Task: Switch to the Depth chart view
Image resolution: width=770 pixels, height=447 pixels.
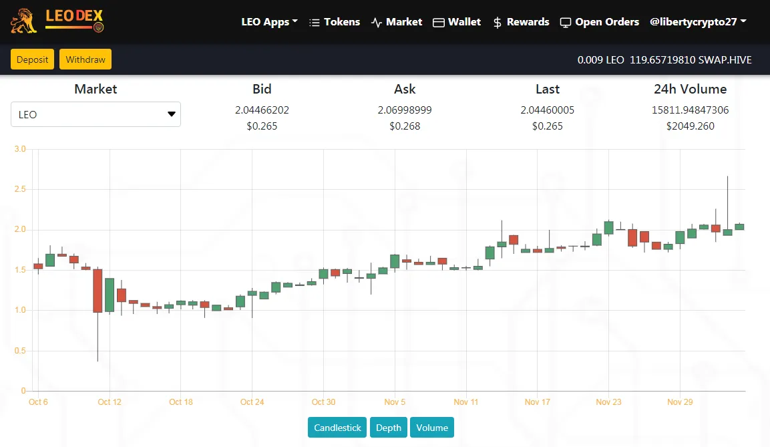Action: coord(389,428)
